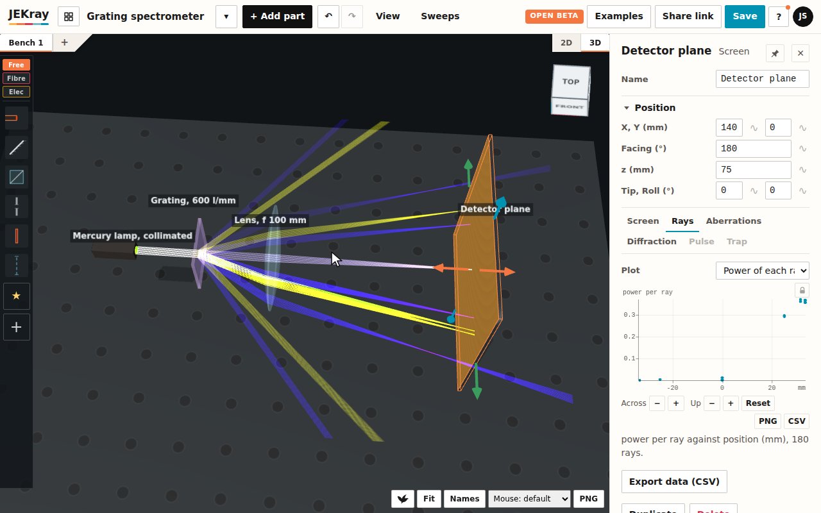Open the Screen tab

643,221
